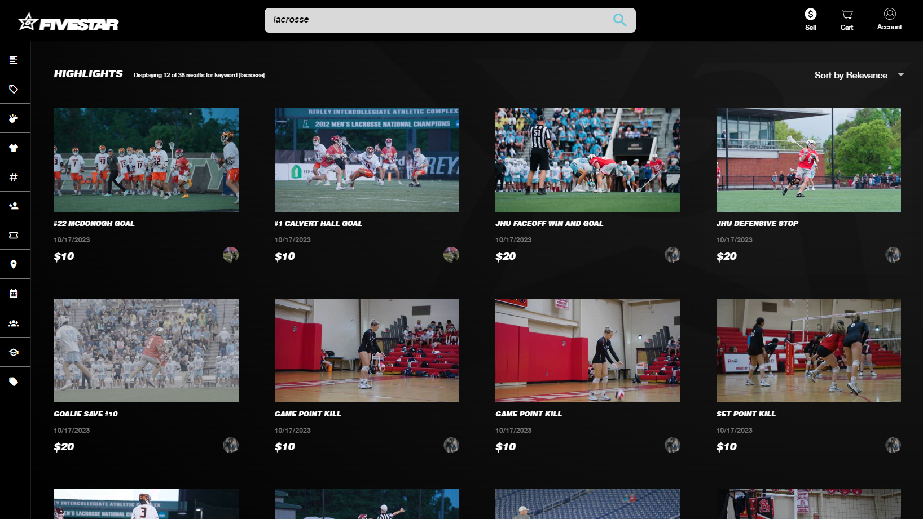Viewport: 923px width, 519px height.
Task: Open the Account profile menu
Action: (x=890, y=19)
